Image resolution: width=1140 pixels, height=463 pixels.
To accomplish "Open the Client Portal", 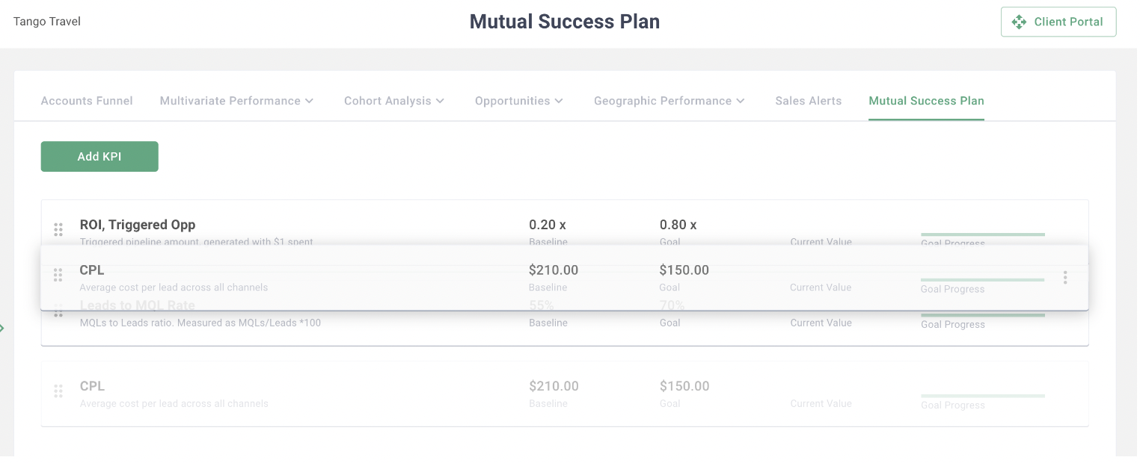I will [1058, 22].
